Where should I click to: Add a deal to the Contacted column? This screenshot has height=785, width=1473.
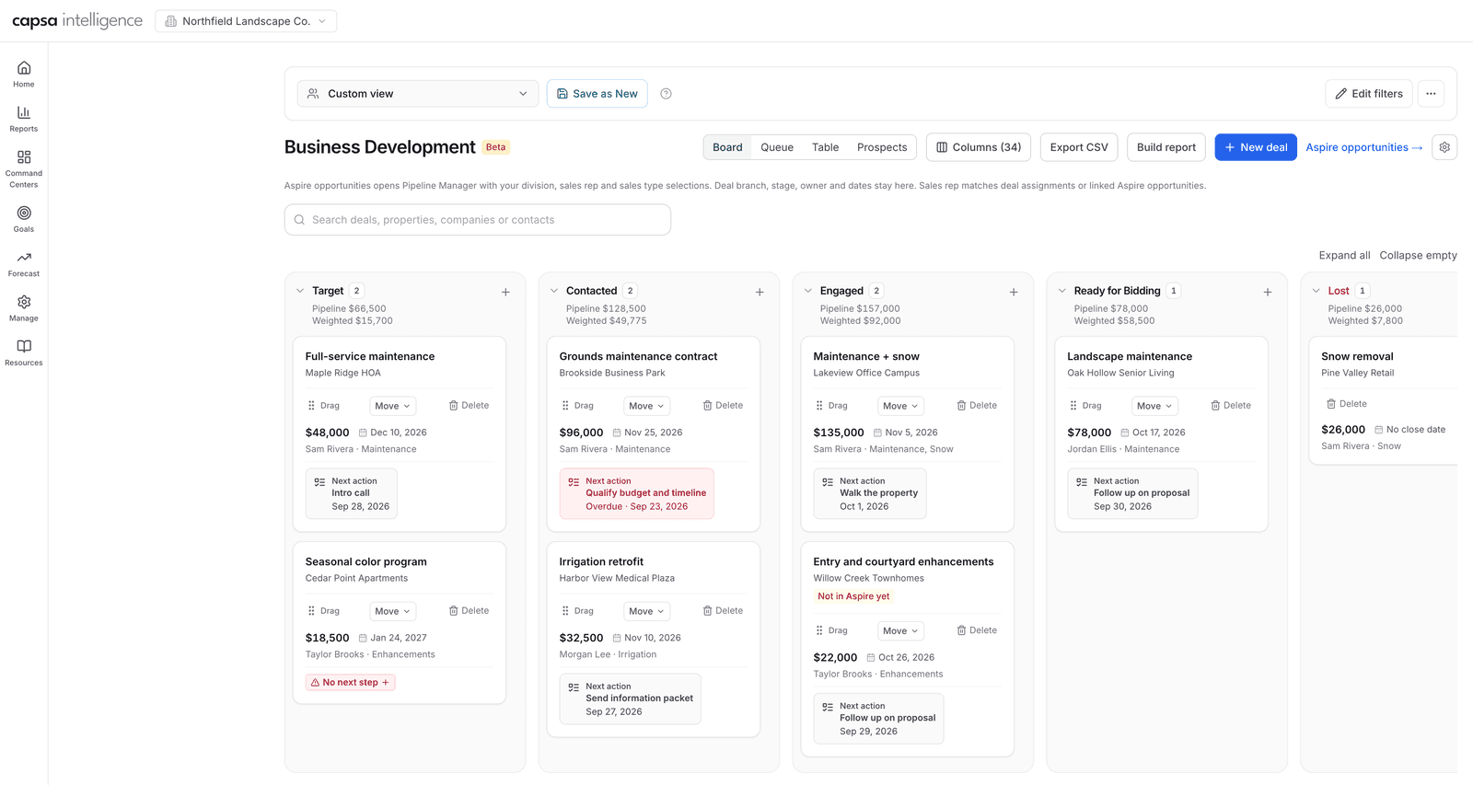pyautogui.click(x=760, y=292)
